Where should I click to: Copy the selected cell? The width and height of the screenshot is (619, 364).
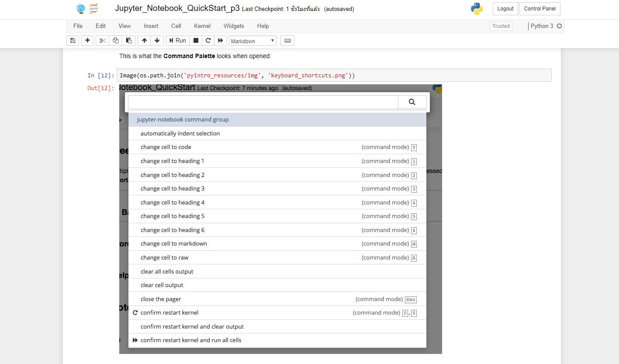(x=115, y=40)
